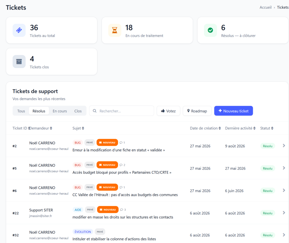Click the '36 Tickets au total' card
The width and height of the screenshot is (289, 243).
pyautogui.click(x=52, y=30)
